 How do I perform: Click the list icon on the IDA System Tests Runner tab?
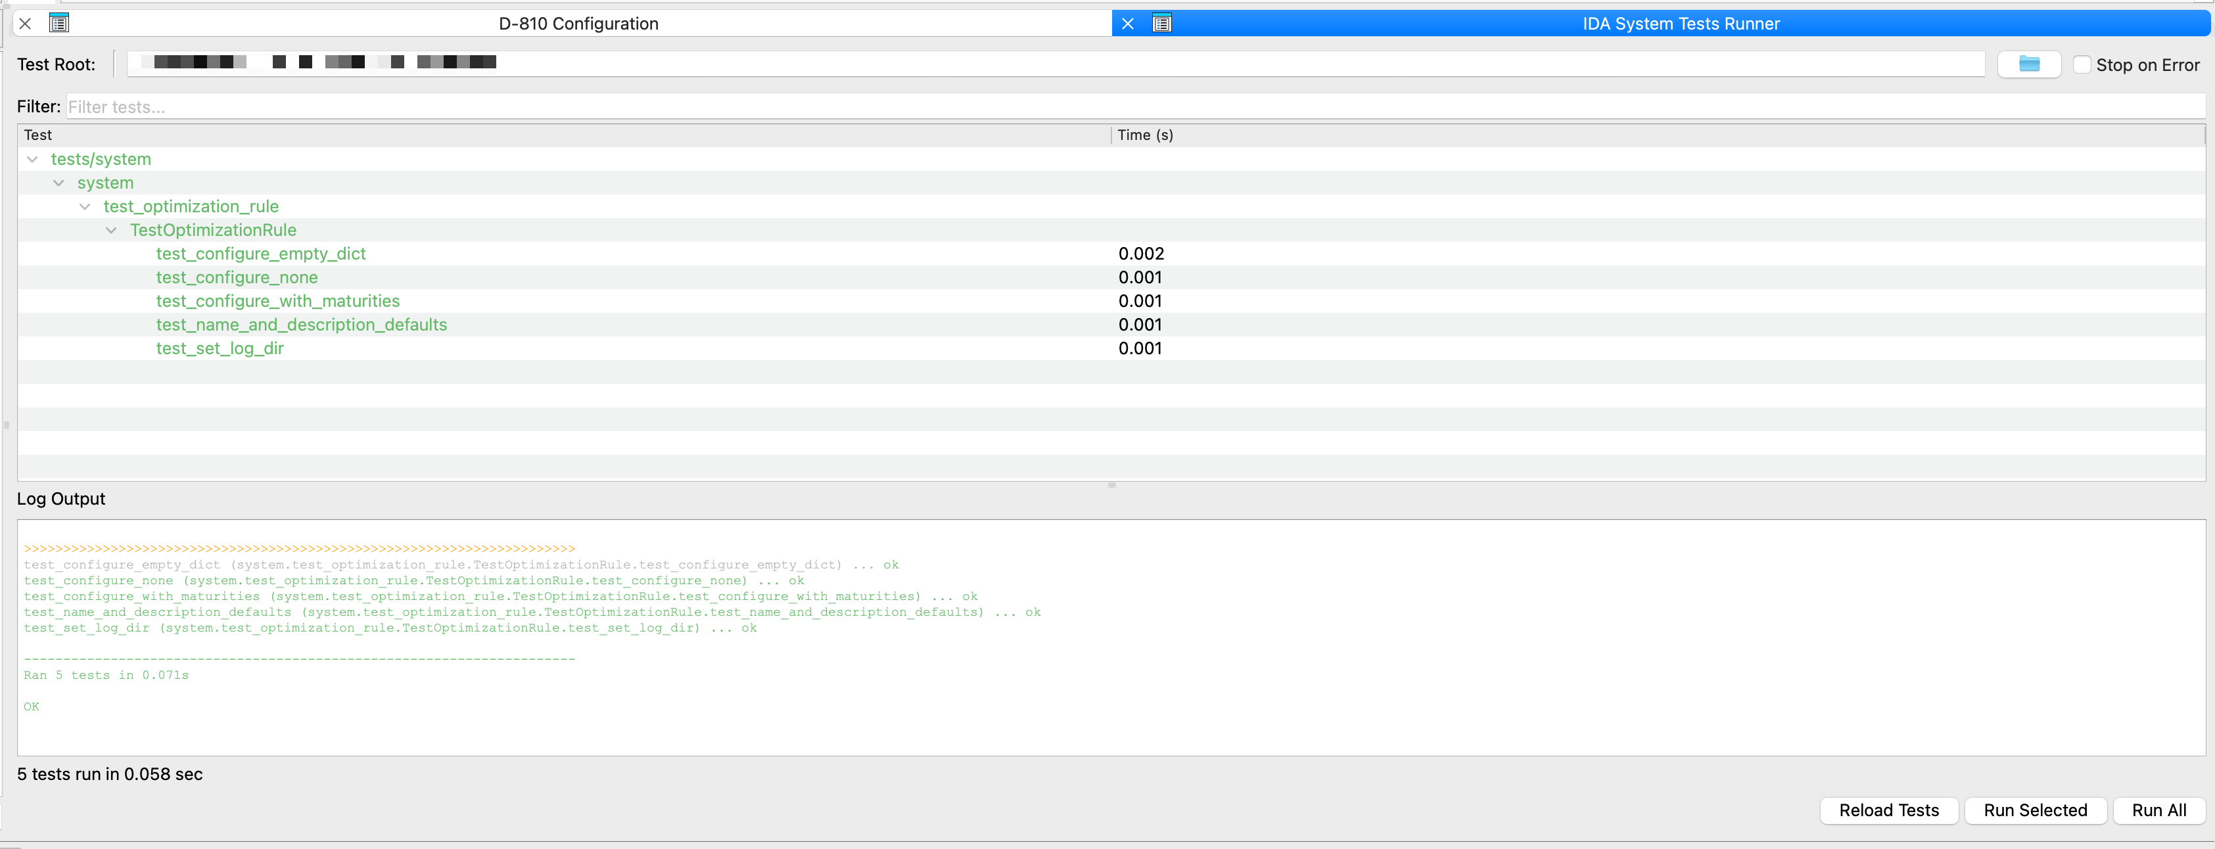[x=1161, y=23]
